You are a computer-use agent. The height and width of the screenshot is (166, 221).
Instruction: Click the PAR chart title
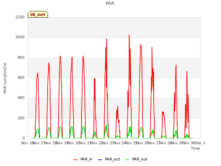[x=110, y=3]
